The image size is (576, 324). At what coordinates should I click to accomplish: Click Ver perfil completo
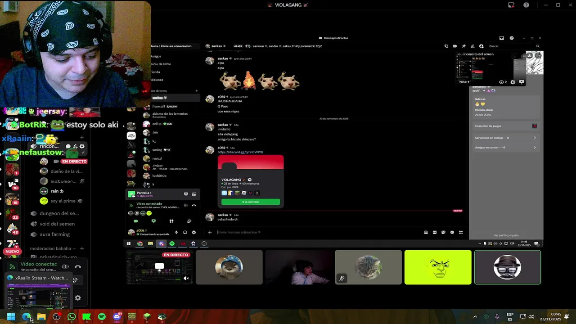[506, 235]
